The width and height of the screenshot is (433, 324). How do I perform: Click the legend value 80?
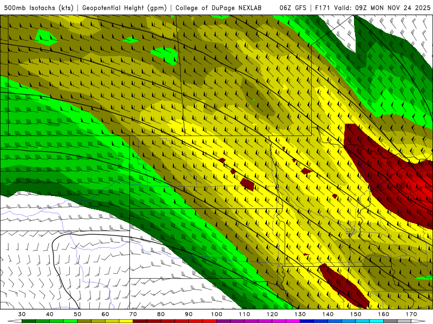[x=161, y=314]
